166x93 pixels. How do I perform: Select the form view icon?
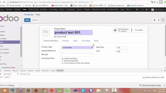[163, 20]
